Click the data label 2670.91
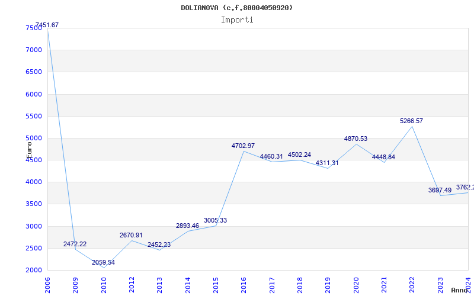 tap(131, 235)
